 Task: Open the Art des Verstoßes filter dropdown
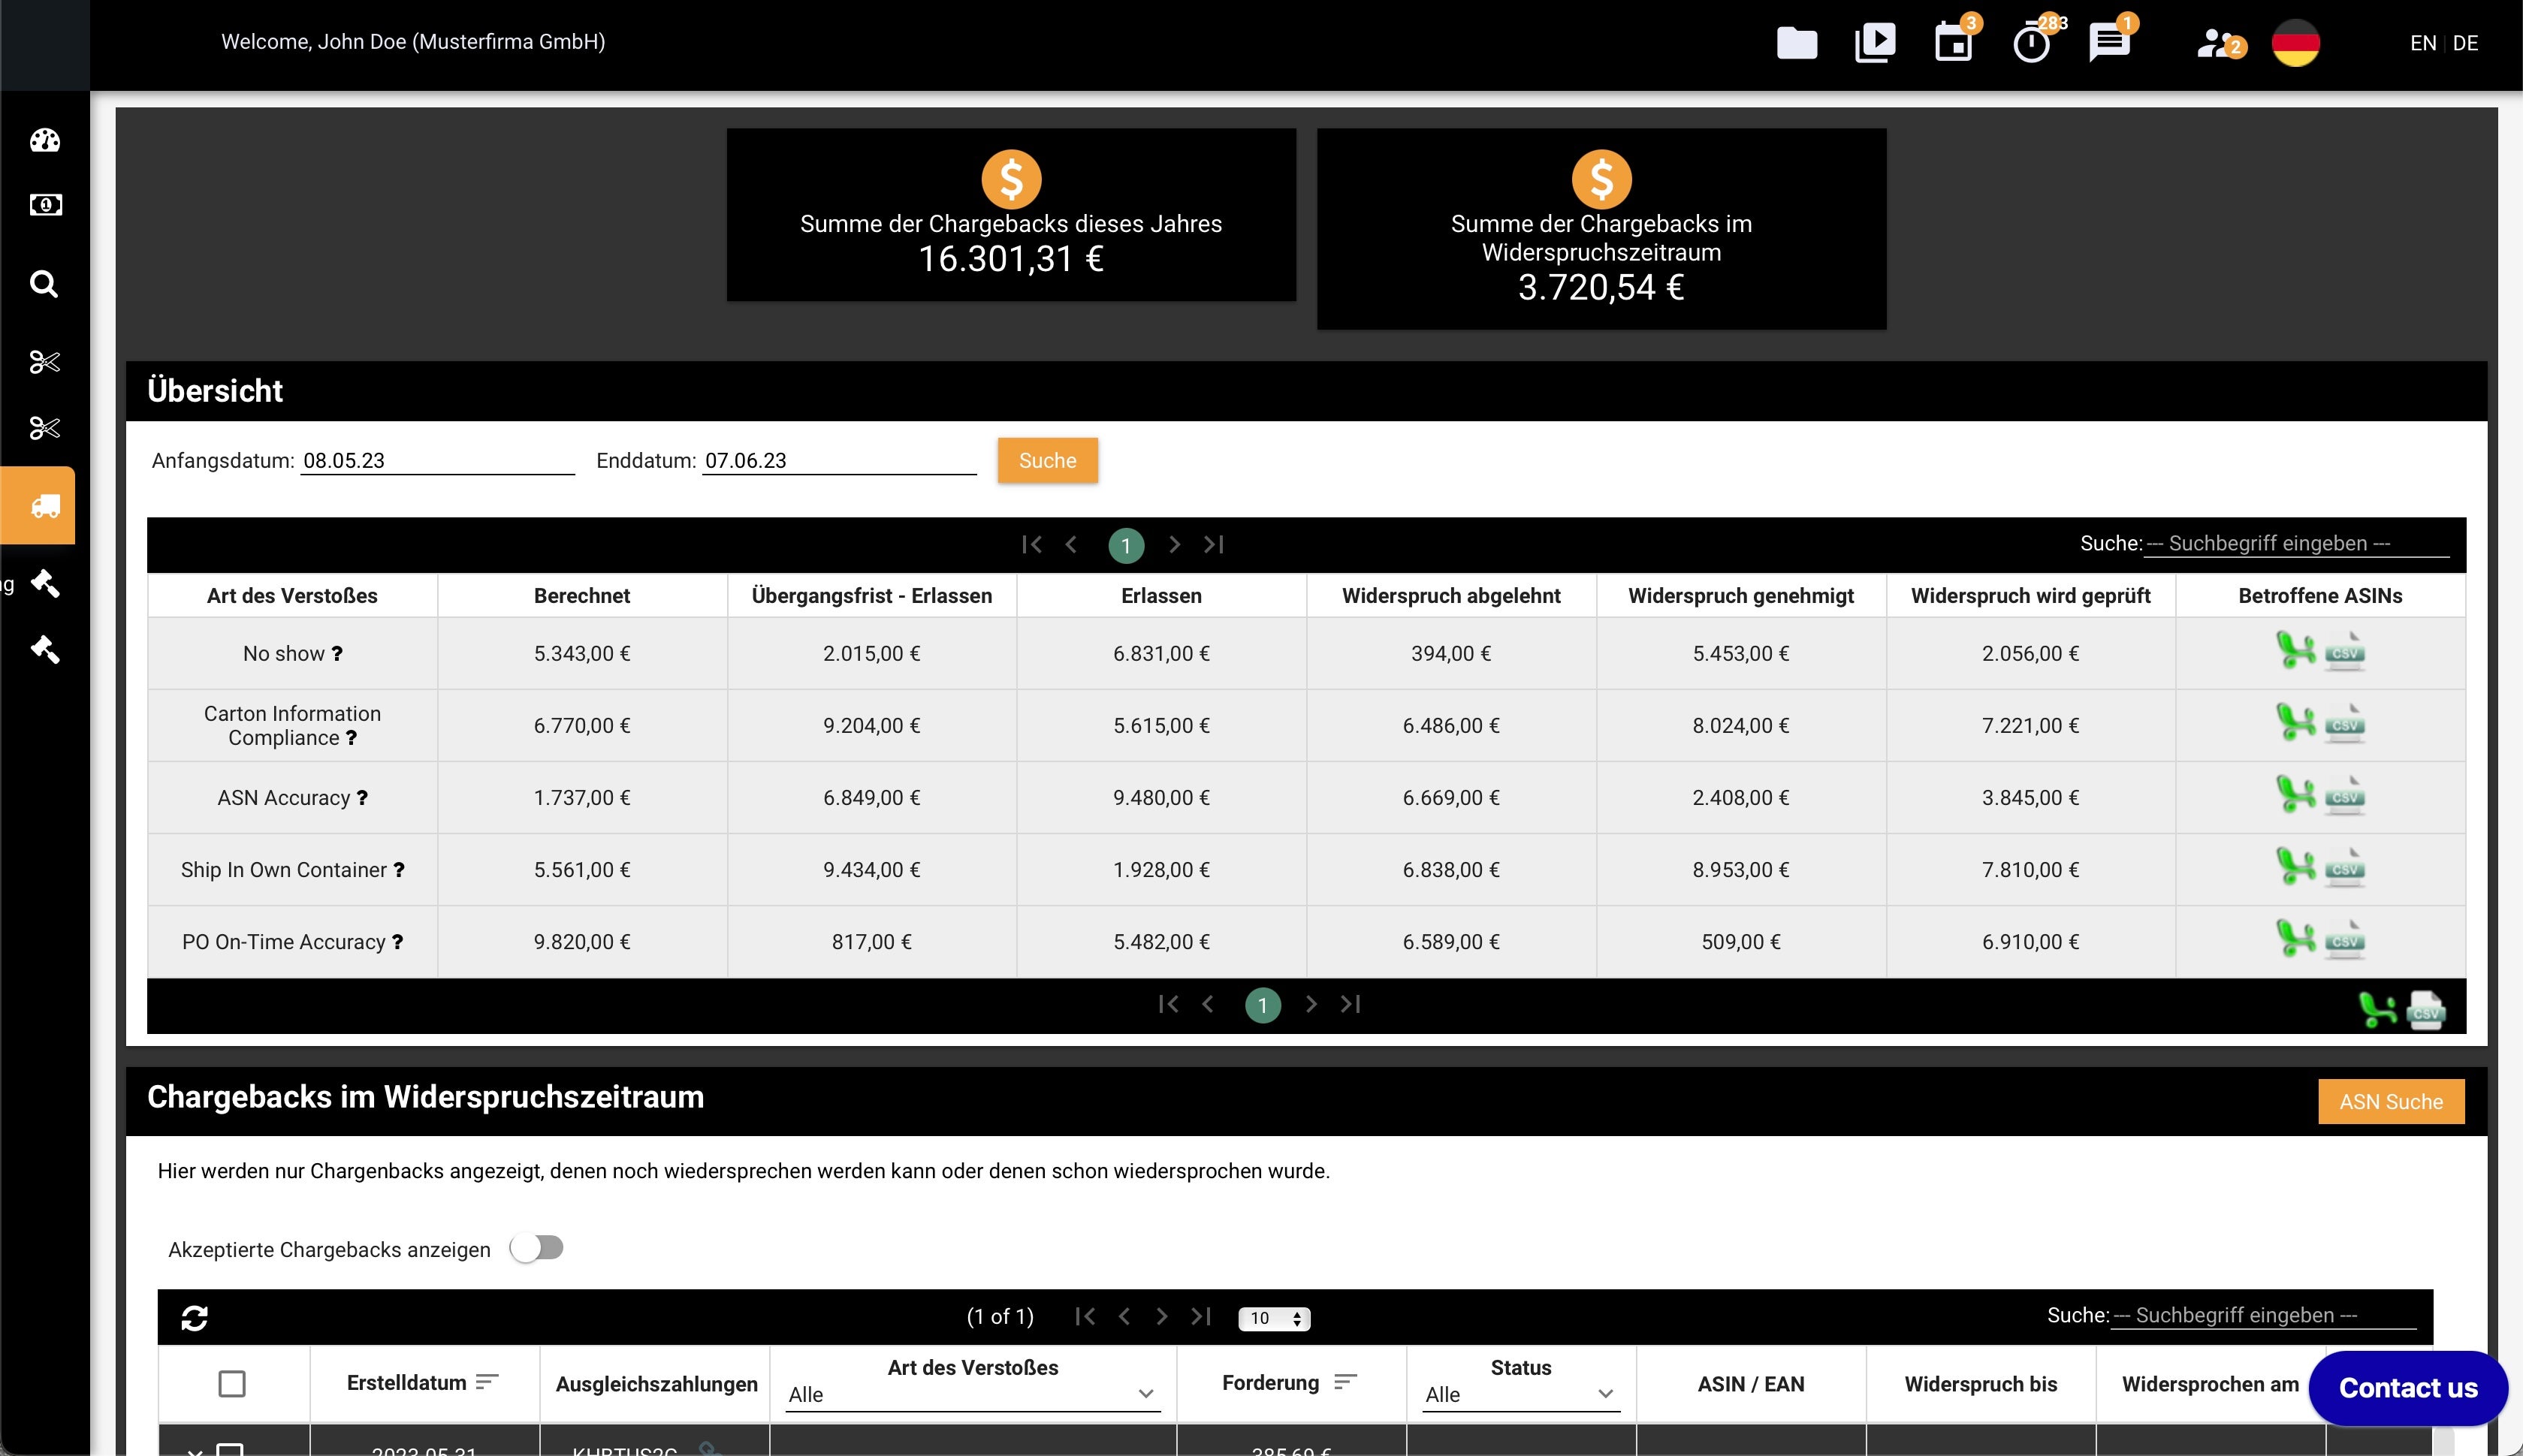pos(972,1394)
